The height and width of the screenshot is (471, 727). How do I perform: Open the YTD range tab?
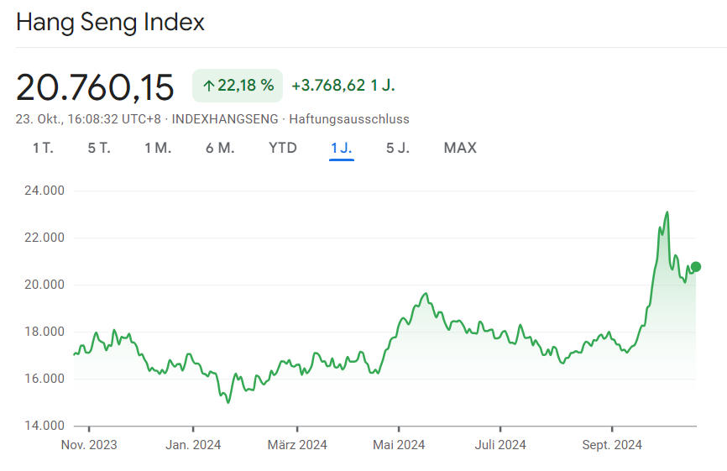pyautogui.click(x=282, y=148)
